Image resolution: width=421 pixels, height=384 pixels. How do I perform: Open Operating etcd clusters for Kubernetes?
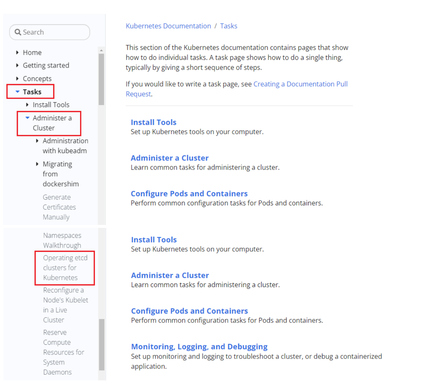point(65,268)
